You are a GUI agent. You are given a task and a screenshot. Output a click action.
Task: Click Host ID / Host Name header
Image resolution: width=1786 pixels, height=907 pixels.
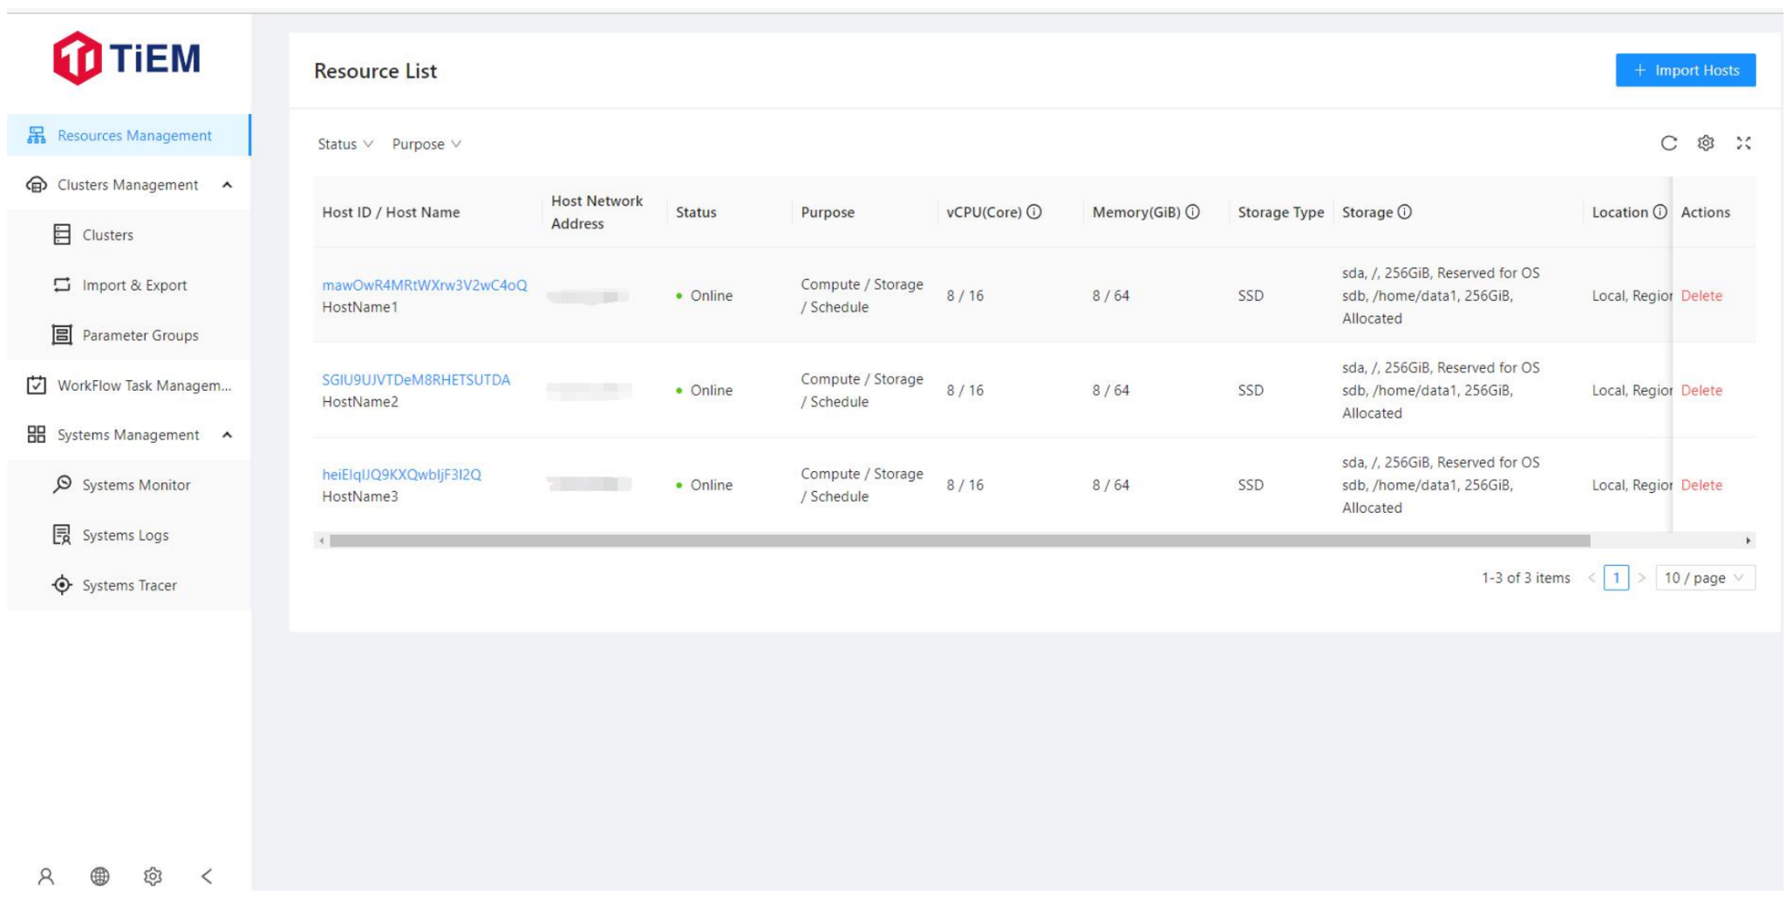point(391,212)
